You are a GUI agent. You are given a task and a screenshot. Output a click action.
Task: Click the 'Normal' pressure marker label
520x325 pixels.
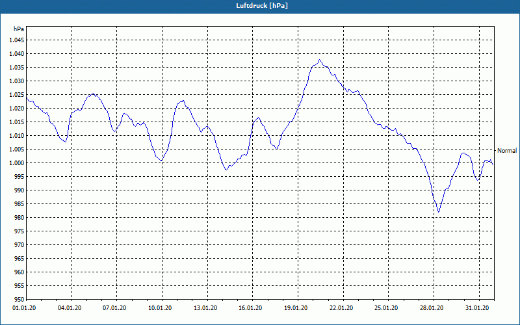(507, 151)
